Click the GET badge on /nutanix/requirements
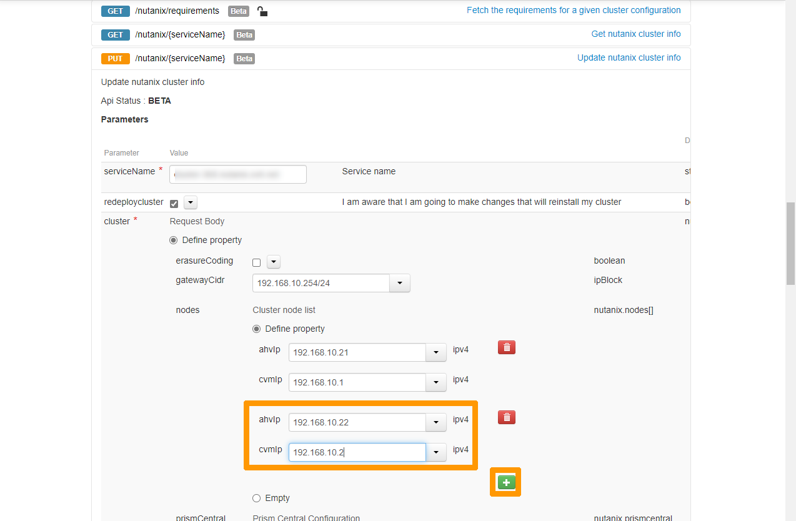Viewport: 796px width, 521px height. pos(115,11)
